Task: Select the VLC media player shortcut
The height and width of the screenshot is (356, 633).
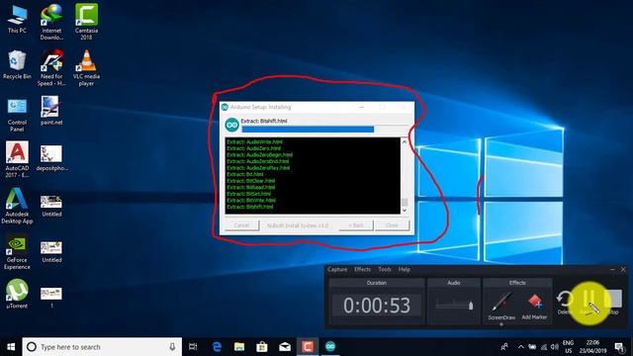Action: [x=86, y=68]
